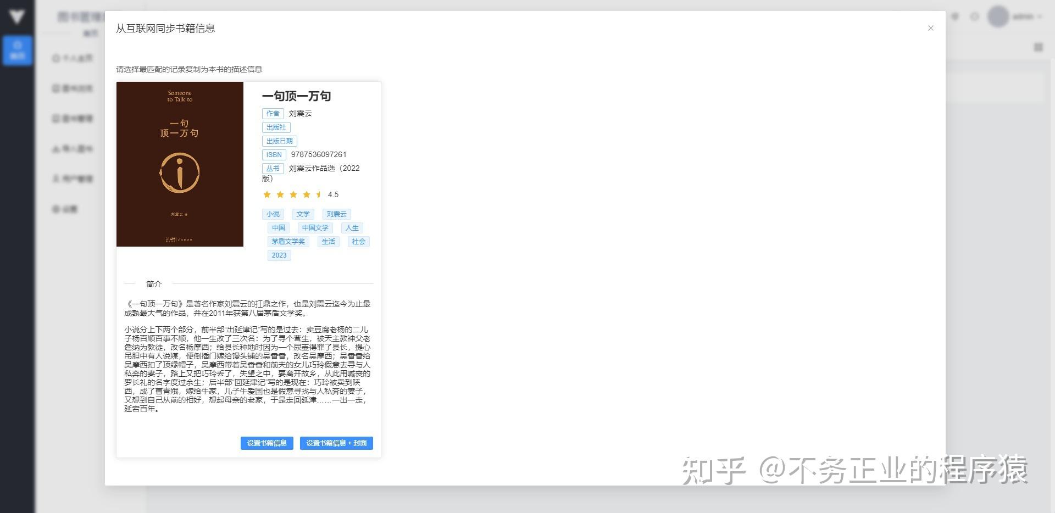1055x513 pixels.
Task: Open the 导入图书 sidebar menu entry
Action: click(x=71, y=148)
